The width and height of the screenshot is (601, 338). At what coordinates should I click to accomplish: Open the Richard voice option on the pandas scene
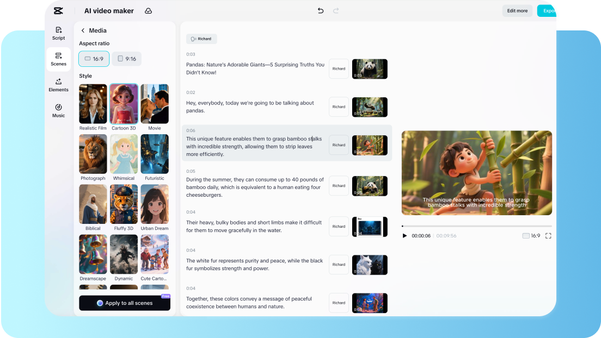(x=339, y=69)
